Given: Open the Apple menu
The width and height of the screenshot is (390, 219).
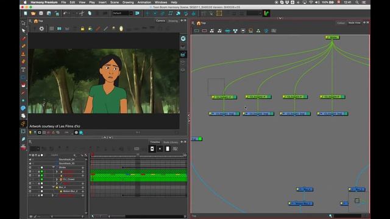Looking at the screenshot, I should point(25,2).
